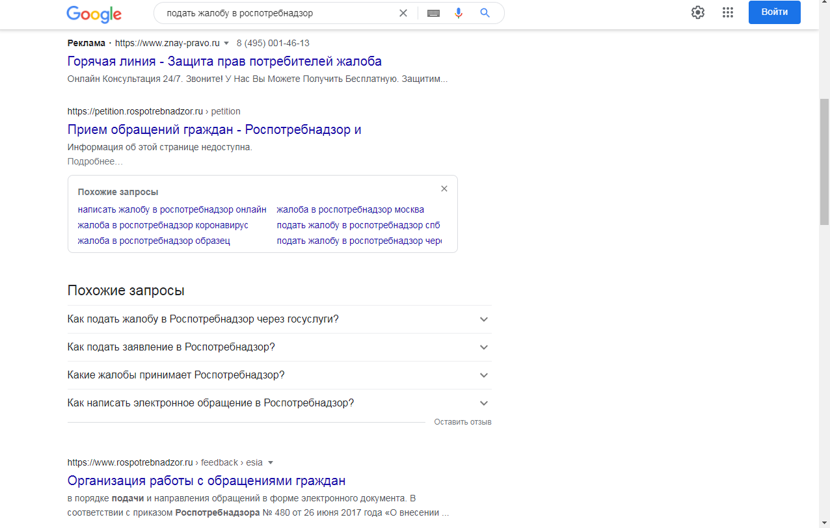Viewport: 830px width, 528px height.
Task: Click the page vertical scrollbar thumb
Action: [x=824, y=161]
